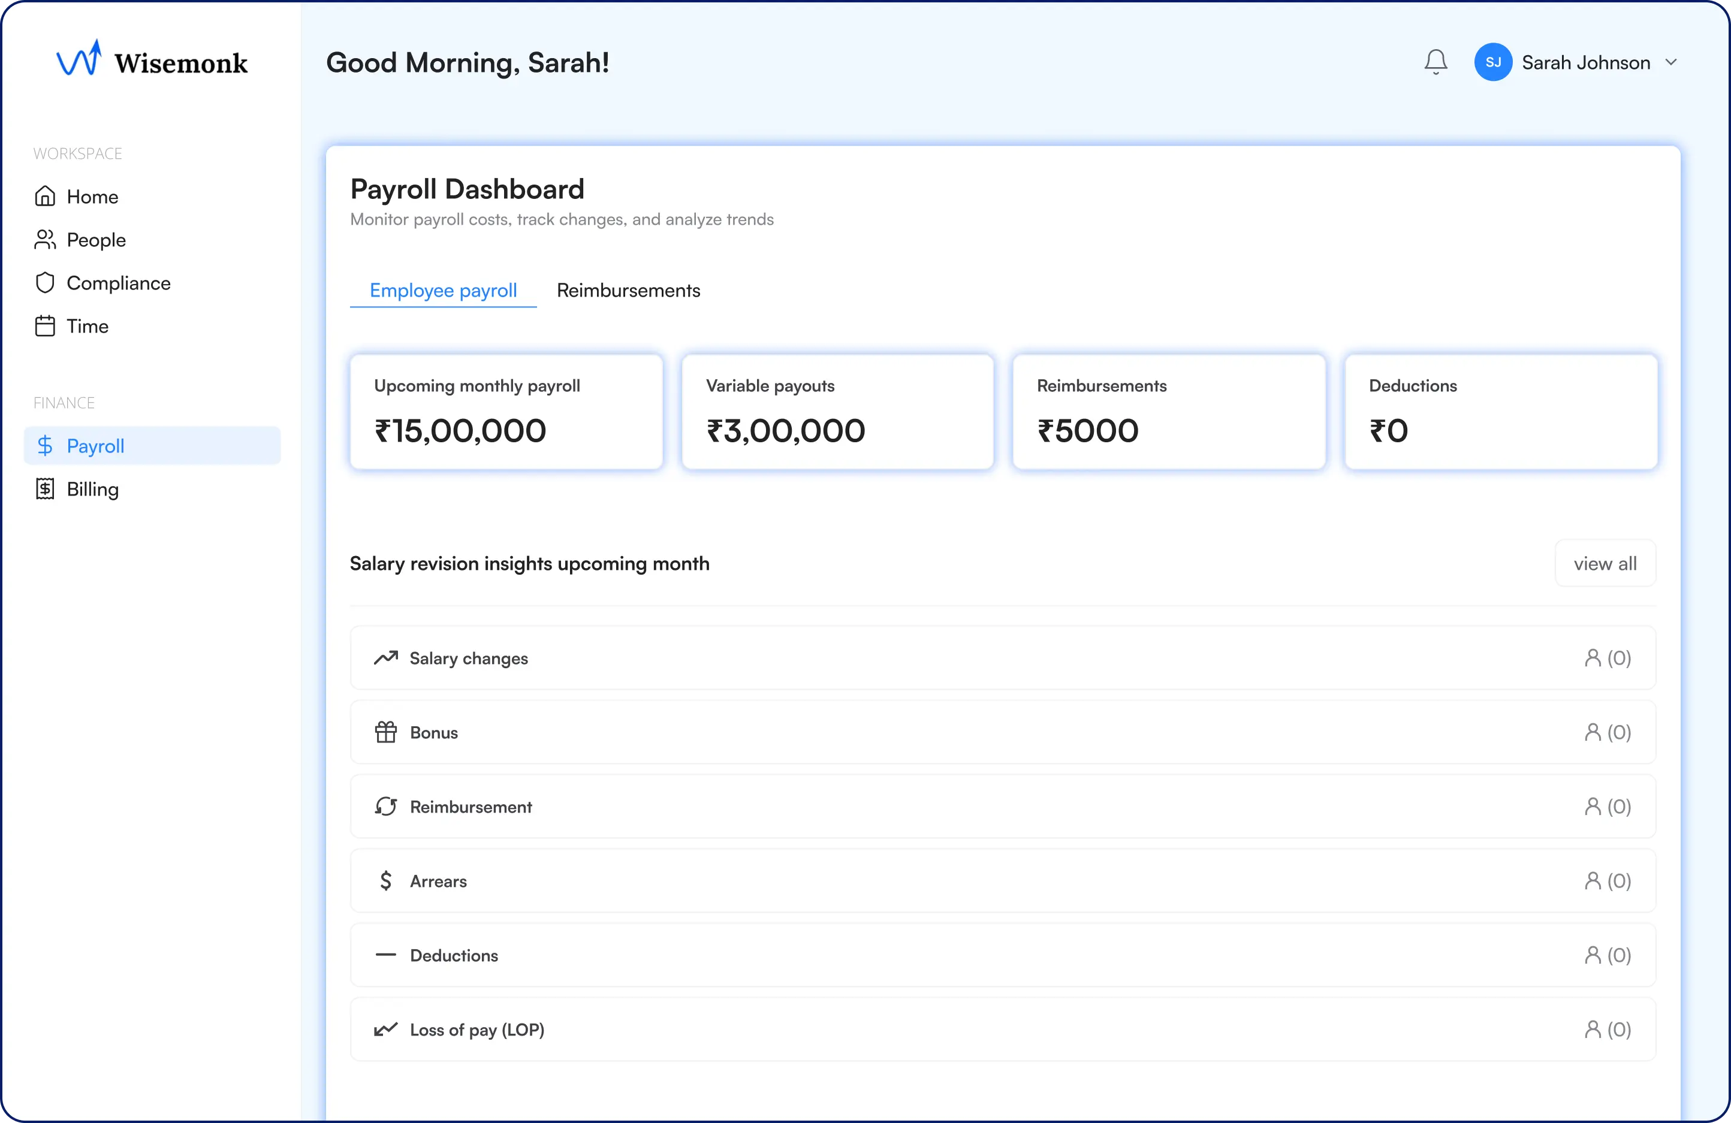The image size is (1731, 1123).
Task: Open the Arrears row employee count
Action: tap(1608, 881)
